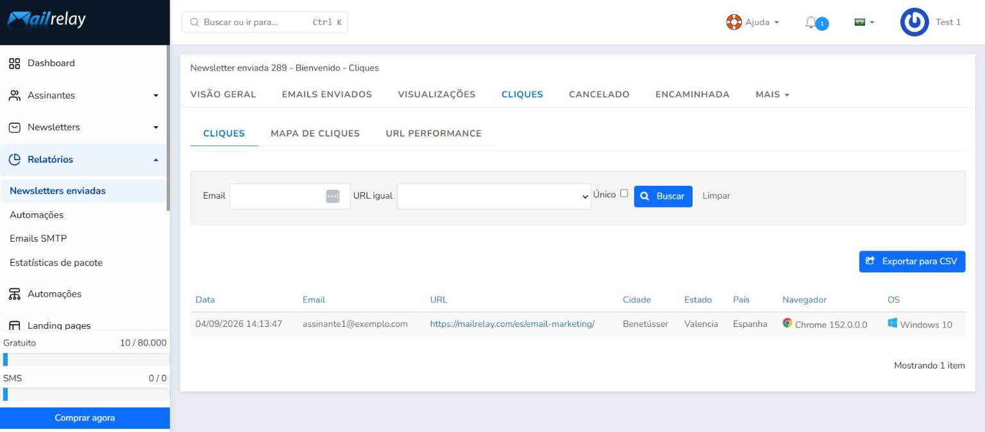Expand the Newsletters menu arrow

pos(155,128)
